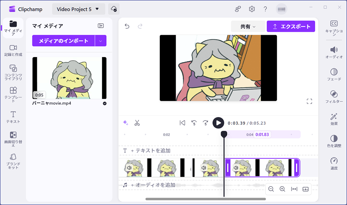Zoom out the timeline
The image size is (347, 205).
[271, 189]
